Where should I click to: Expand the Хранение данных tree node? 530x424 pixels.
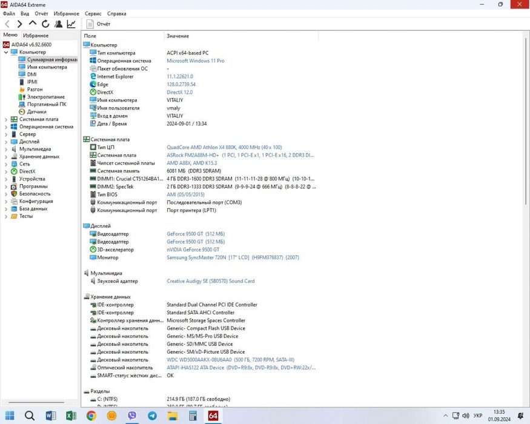pos(5,156)
